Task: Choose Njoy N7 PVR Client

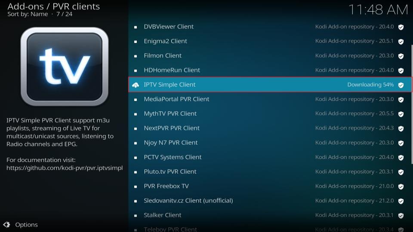Action: (x=270, y=143)
